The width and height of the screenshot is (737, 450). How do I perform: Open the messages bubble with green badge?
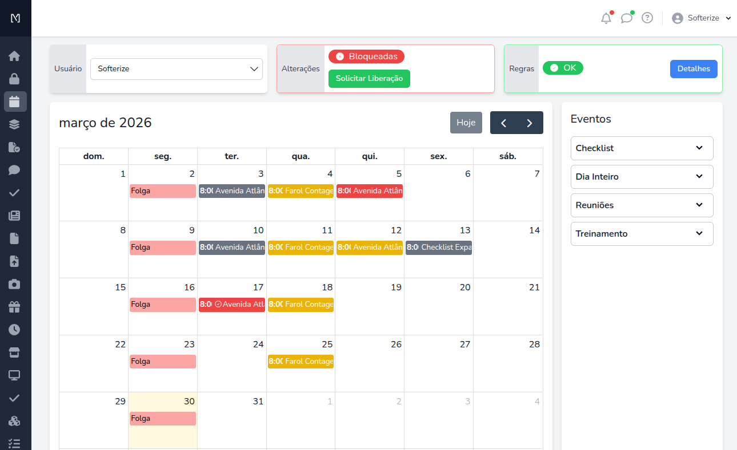(x=627, y=18)
